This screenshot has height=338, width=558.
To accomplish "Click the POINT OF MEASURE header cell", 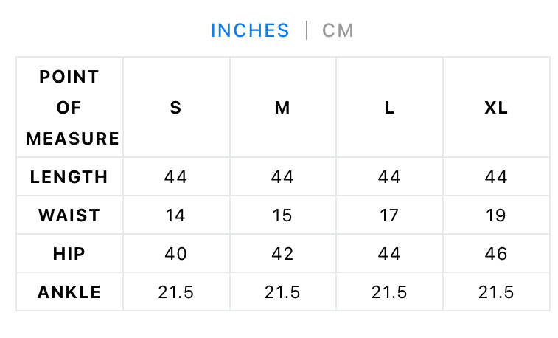I will click(69, 107).
